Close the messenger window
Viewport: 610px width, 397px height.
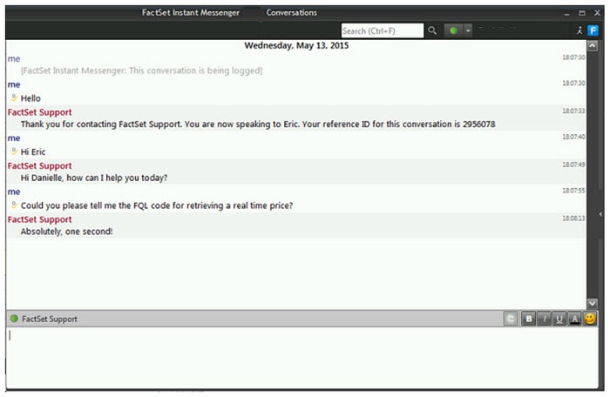click(597, 13)
